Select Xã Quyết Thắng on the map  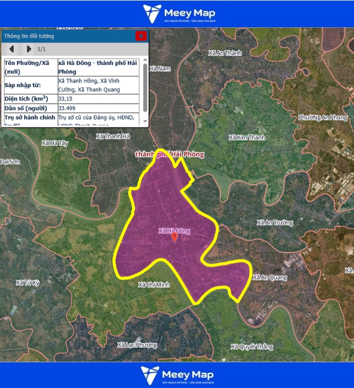coord(252,347)
